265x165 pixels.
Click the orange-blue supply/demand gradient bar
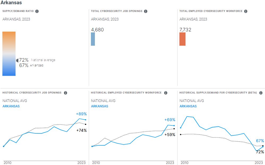[x=9, y=54]
